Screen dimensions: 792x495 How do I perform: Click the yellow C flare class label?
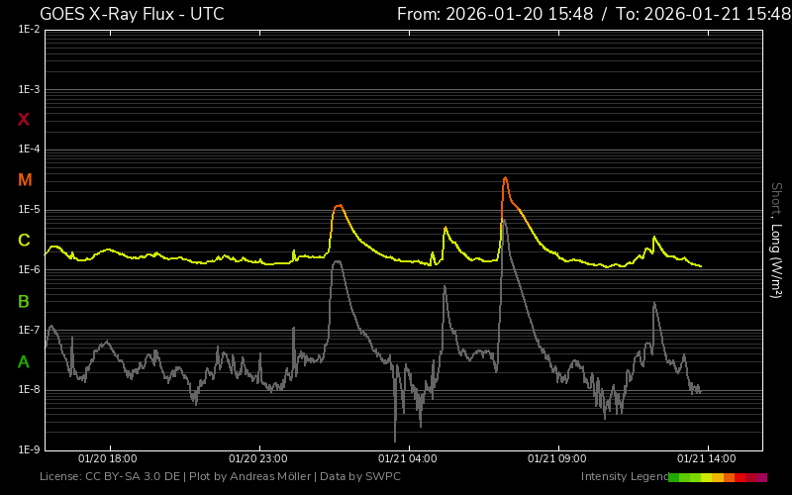coord(24,241)
